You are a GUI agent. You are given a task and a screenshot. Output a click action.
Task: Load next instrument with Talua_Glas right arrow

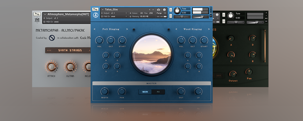(x=153, y=9)
